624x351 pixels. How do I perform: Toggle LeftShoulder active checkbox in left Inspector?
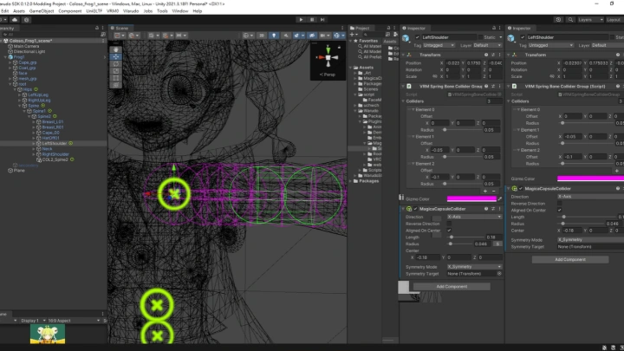[x=417, y=37]
